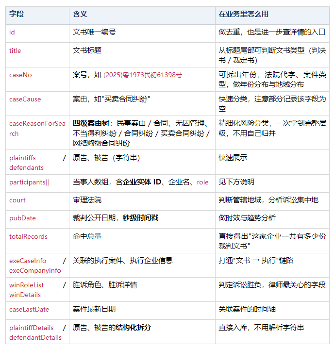
Task: Select the plaintiffs / defendants field cell
Action: 37,162
